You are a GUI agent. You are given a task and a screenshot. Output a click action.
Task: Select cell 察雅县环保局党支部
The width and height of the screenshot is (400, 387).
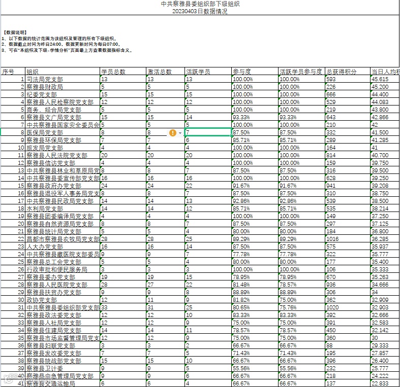tap(63, 140)
